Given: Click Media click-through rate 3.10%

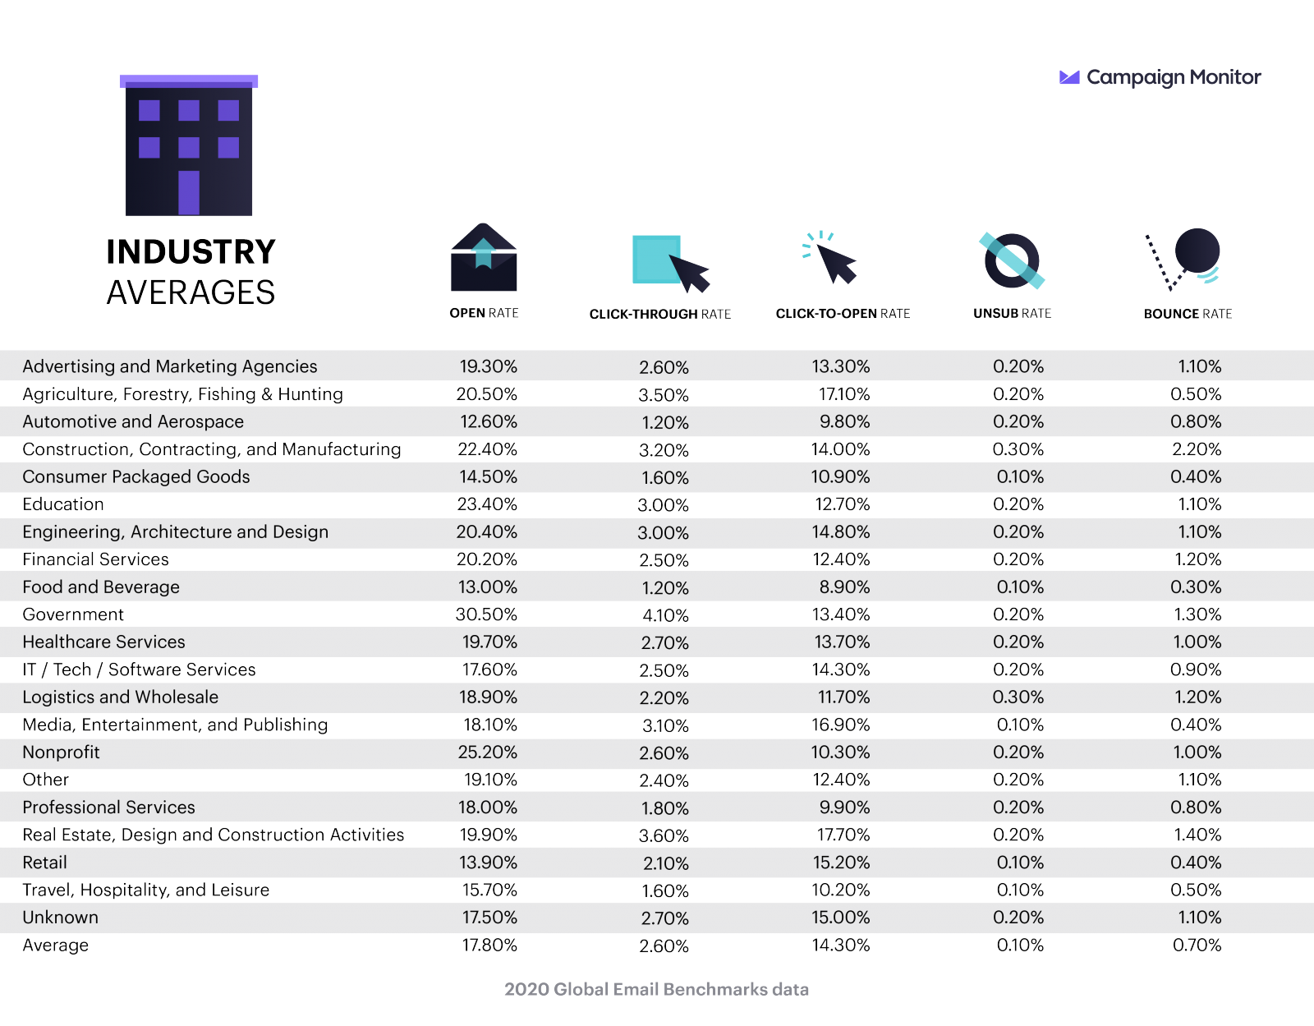Looking at the screenshot, I should coord(665,726).
